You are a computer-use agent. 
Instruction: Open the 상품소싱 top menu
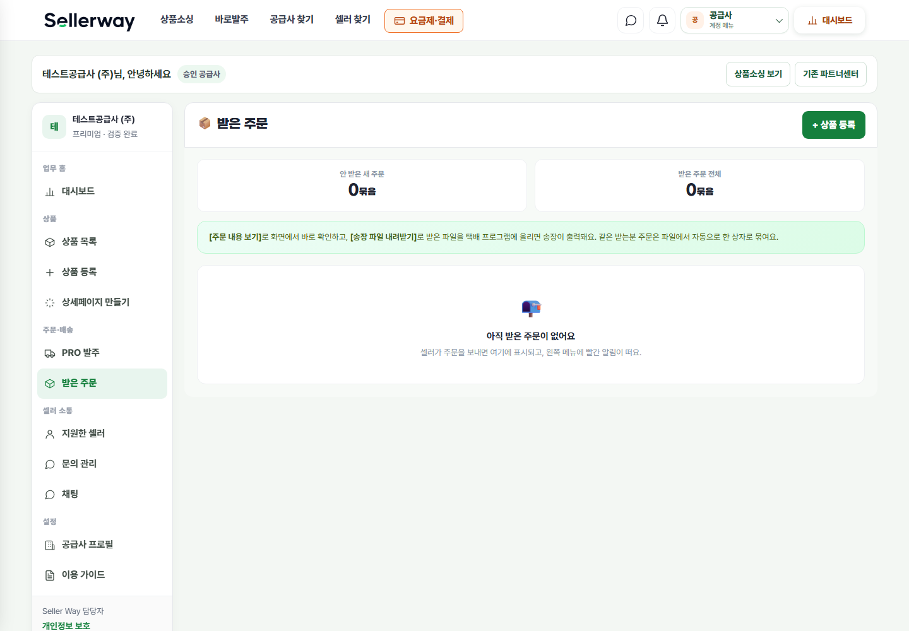click(177, 20)
